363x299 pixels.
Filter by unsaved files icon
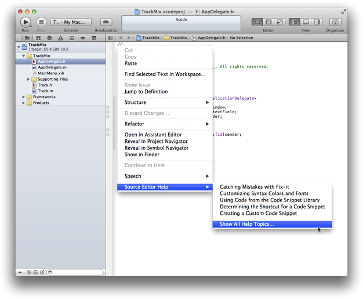(42, 272)
